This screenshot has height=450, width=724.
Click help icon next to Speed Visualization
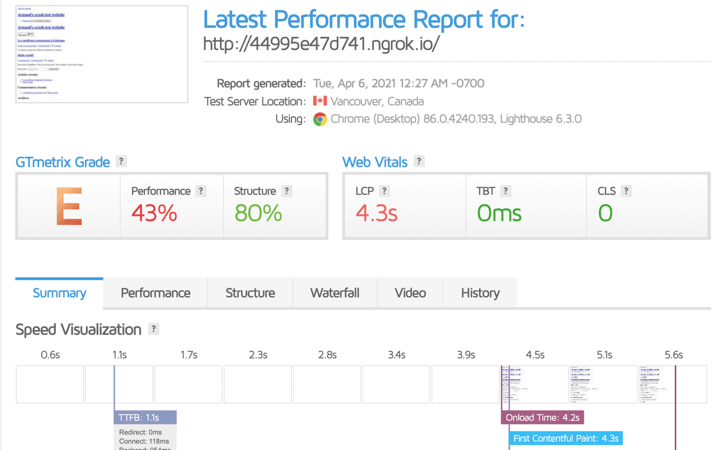(x=154, y=329)
